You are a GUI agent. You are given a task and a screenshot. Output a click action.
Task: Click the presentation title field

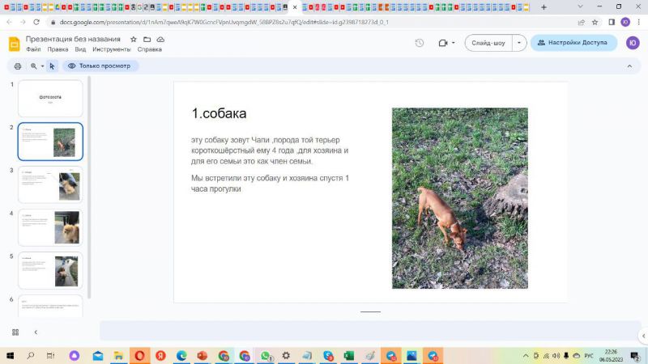coord(75,39)
